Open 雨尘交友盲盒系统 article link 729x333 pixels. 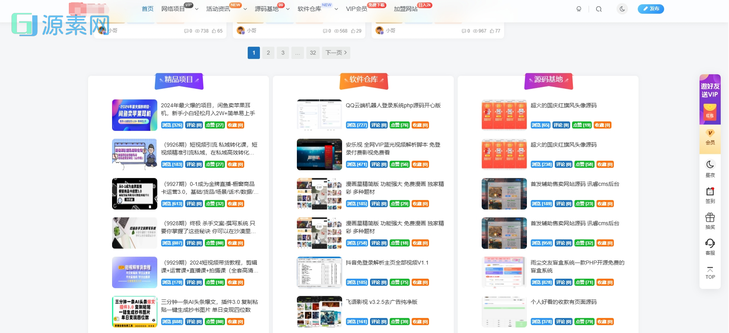pyautogui.click(x=577, y=267)
